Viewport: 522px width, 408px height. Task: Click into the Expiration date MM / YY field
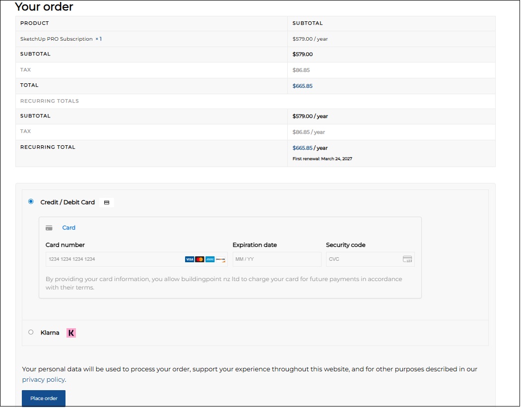pyautogui.click(x=276, y=259)
